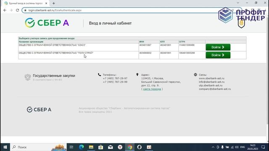Open a new browser tab
This screenshot has width=269, height=151.
(x=54, y=3)
